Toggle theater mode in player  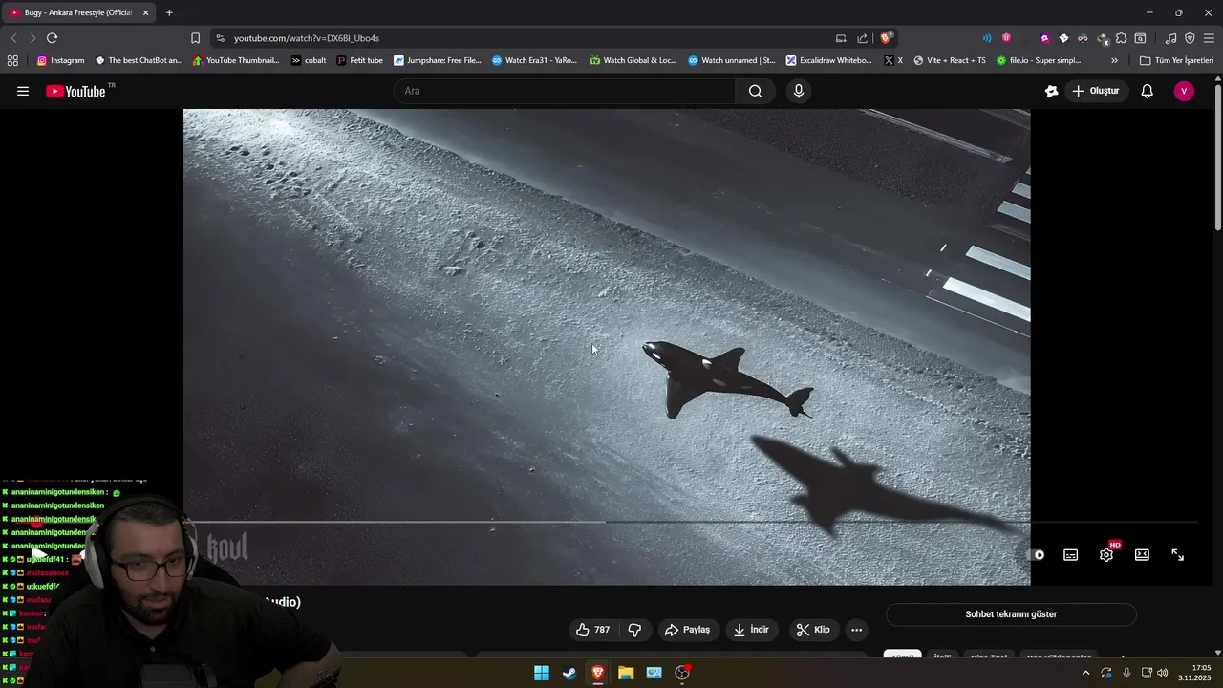(1142, 555)
